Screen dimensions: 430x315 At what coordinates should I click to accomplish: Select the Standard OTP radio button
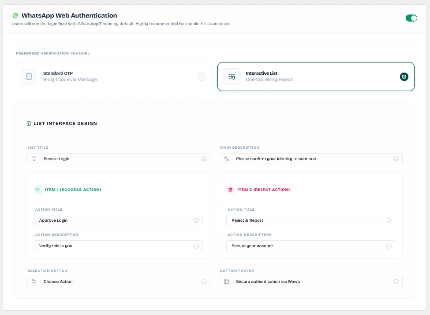click(x=201, y=77)
